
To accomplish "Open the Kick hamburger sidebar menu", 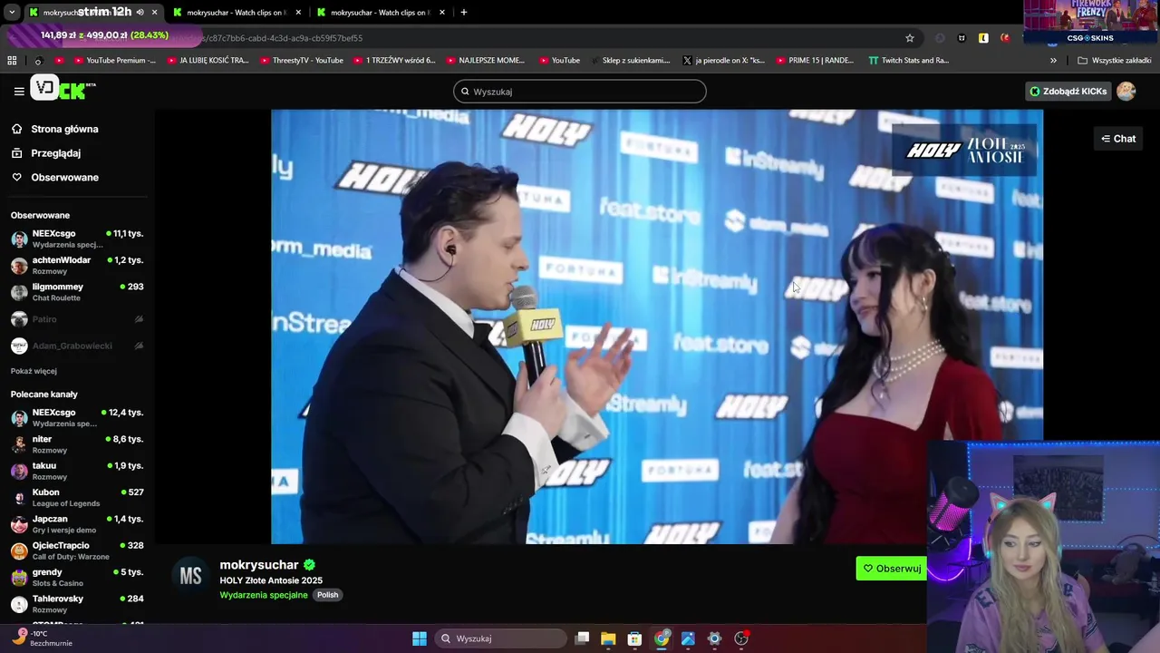I will pos(19,91).
